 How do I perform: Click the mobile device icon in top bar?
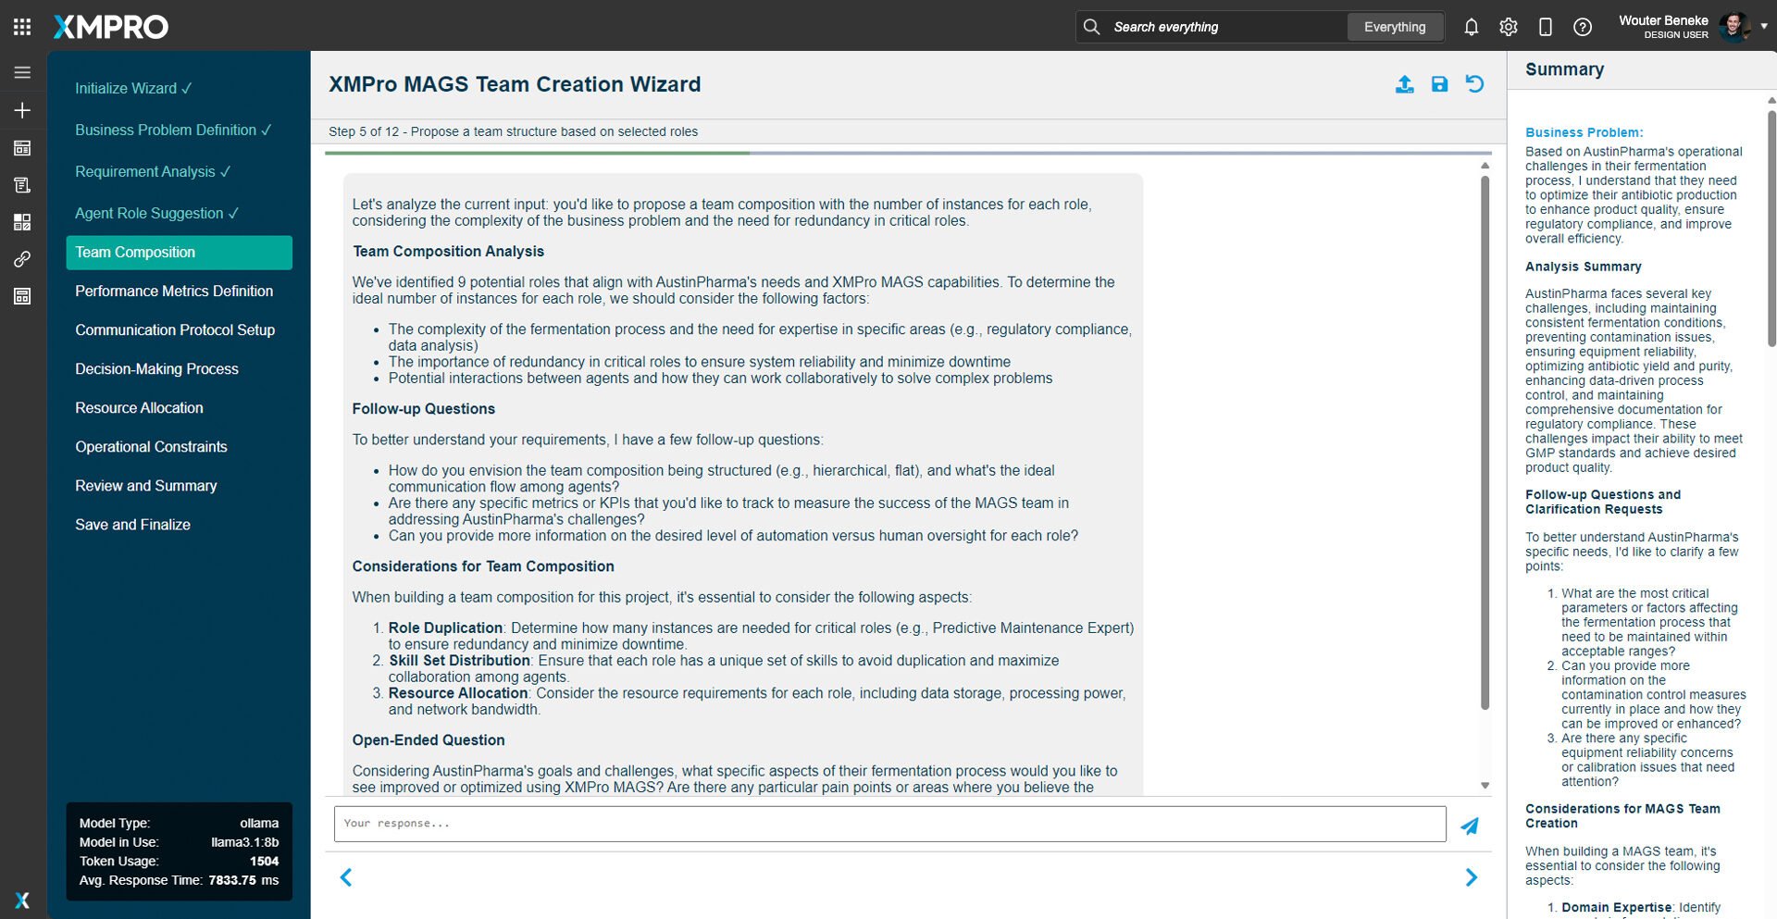(x=1545, y=27)
